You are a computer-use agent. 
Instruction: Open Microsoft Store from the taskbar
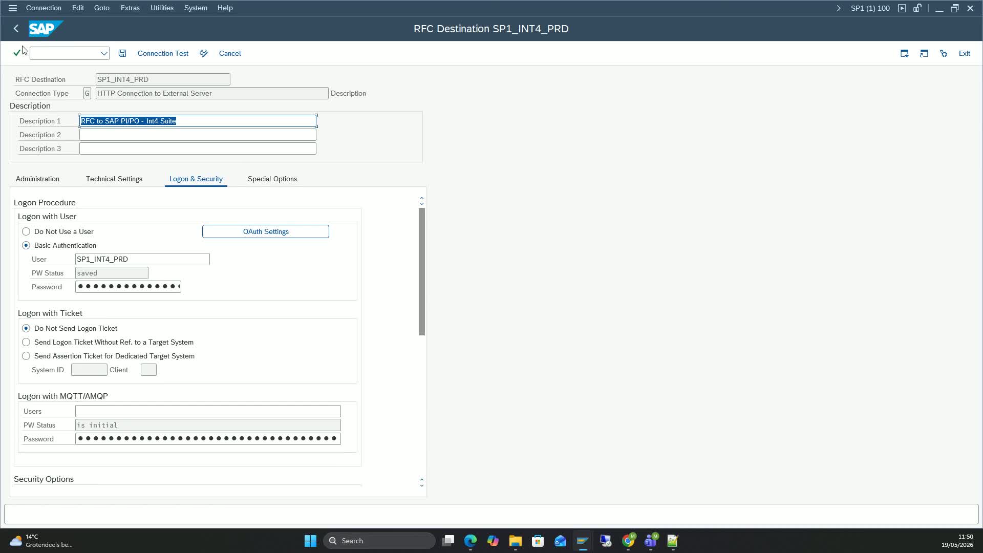click(538, 541)
